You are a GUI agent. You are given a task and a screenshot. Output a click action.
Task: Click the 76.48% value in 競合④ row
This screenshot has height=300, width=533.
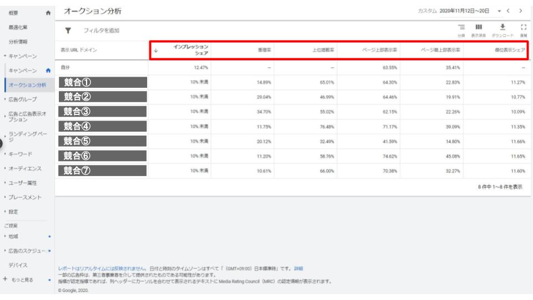click(326, 127)
